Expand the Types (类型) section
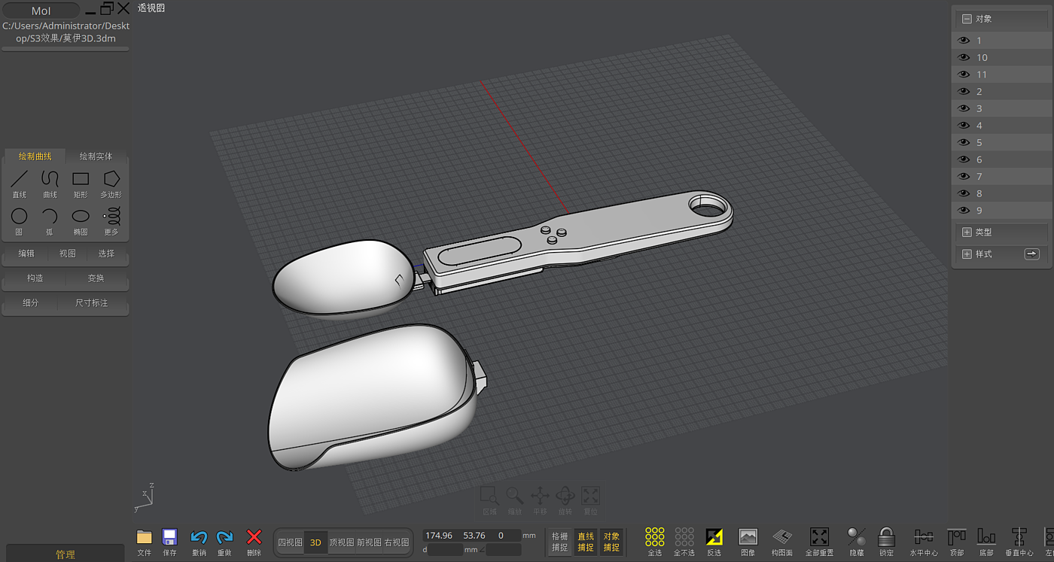 (967, 232)
